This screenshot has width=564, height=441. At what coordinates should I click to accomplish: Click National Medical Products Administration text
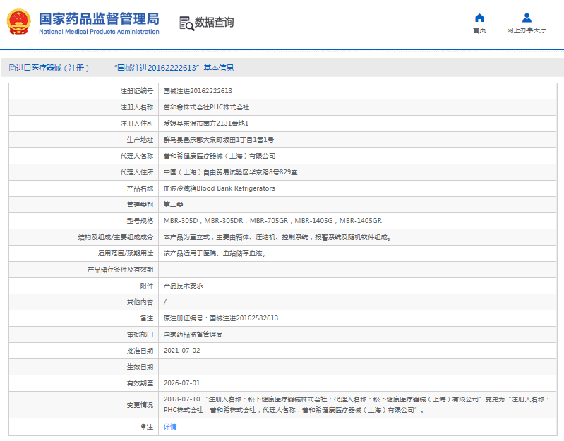coord(99,32)
